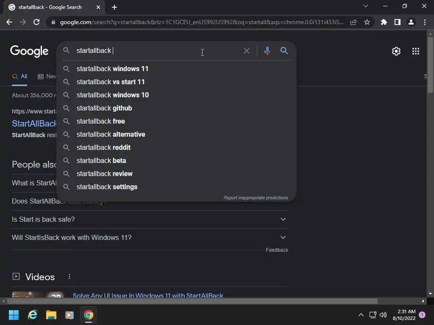434x325 pixels.
Task: Open the media player taskbar icon
Action: [x=70, y=315]
